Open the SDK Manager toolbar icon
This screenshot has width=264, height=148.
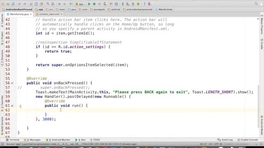(133, 4)
